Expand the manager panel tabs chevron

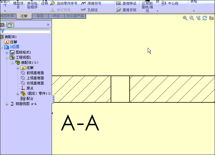pos(48,25)
